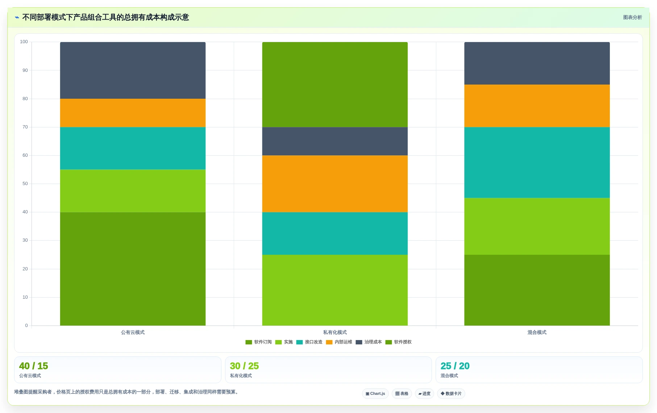This screenshot has width=657, height=413.
Task: Open the 40 / 15 公有云模式 card
Action: (x=118, y=370)
